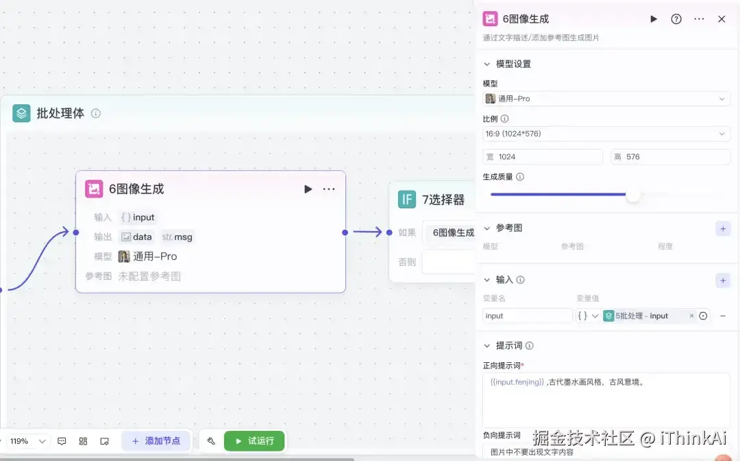Click the 6图像生成 node left input port
This screenshot has width=740, height=461.
(x=76, y=232)
